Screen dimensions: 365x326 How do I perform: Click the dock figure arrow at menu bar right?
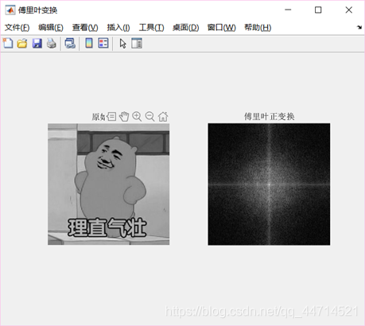359,27
